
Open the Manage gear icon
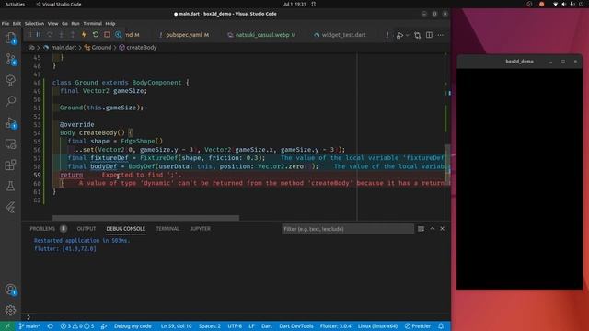(10, 310)
